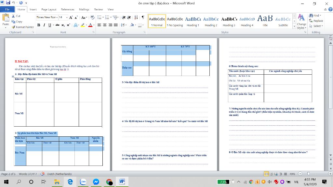
Task: Toggle Strikethrough formatting
Action: pos(57,25)
